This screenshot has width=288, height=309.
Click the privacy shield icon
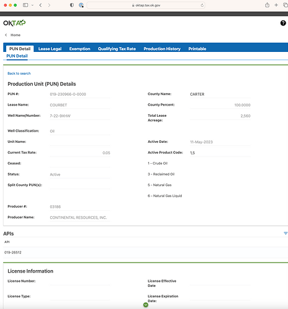(72, 5)
